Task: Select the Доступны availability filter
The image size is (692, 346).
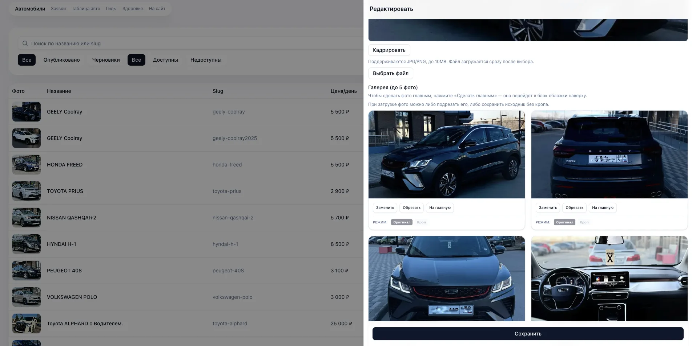Action: click(x=165, y=60)
